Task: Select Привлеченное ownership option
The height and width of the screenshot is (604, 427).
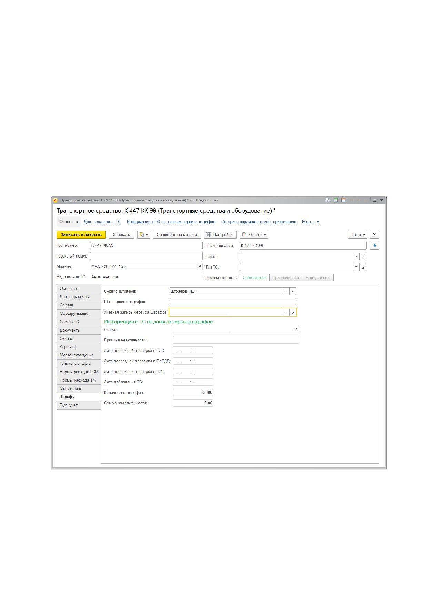Action: [286, 278]
